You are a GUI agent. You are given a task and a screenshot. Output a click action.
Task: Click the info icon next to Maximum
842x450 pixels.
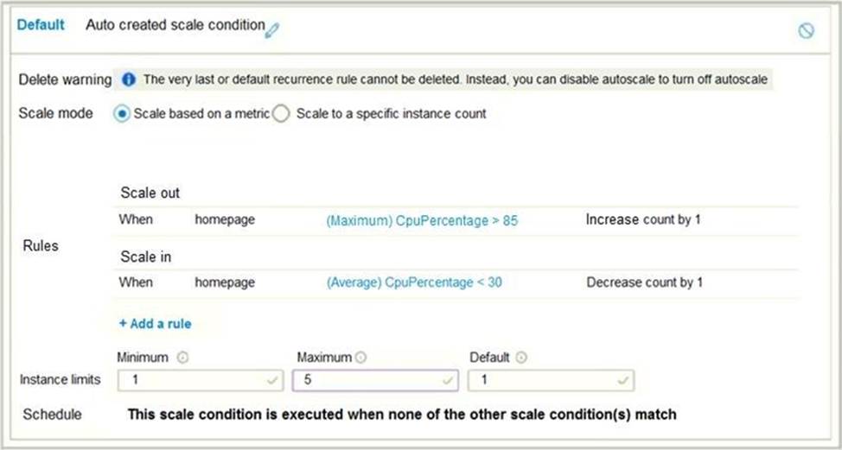pyautogui.click(x=361, y=358)
